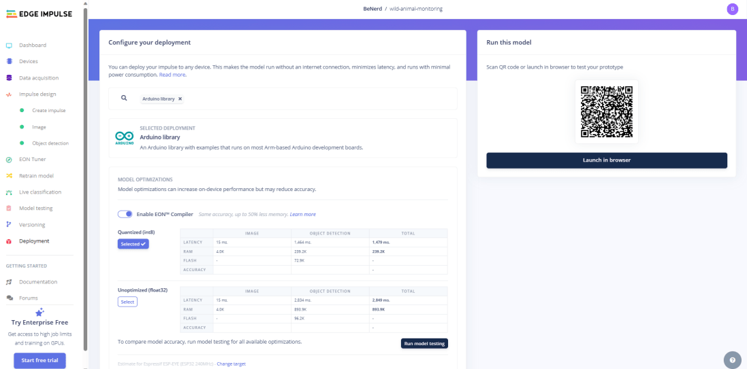Click the Devices chip icon
Screen dimensions: 747x369
[x=9, y=61]
